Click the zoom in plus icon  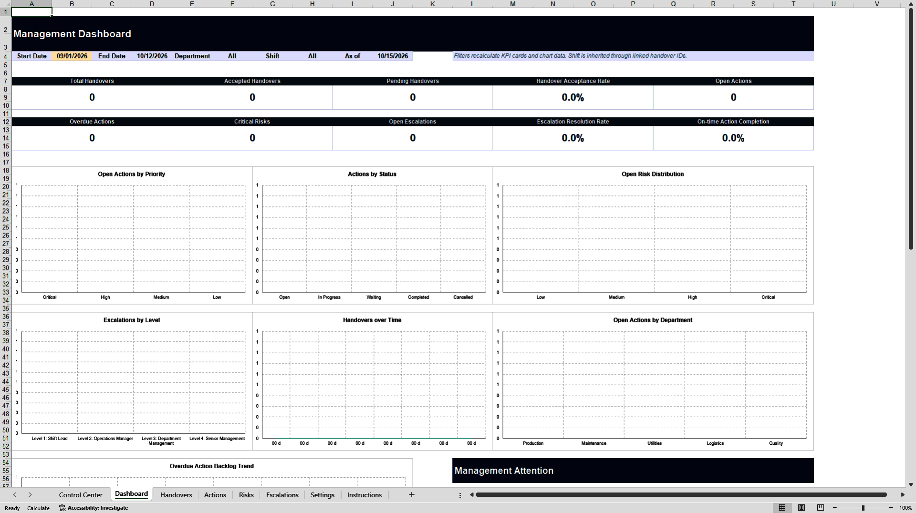[x=891, y=508]
